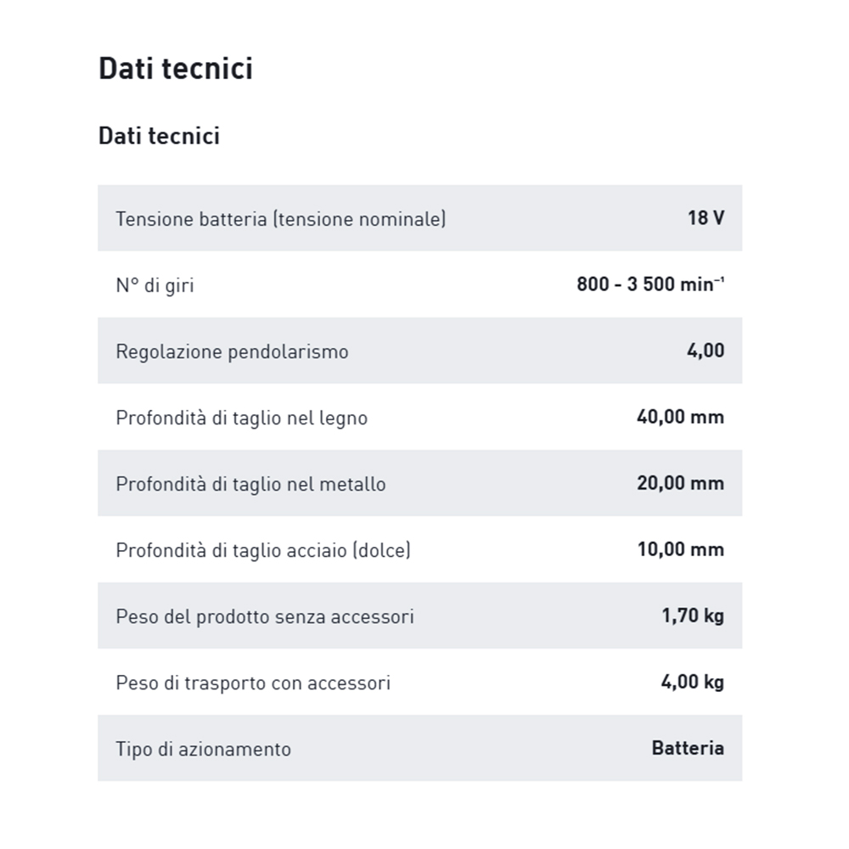Select "Peso di trasporto con accessori" label
849x849 pixels.
pos(253,683)
